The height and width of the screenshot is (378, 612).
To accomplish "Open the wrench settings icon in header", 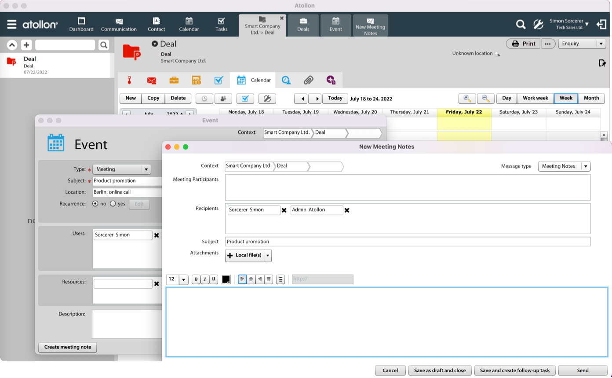I will pos(538,25).
